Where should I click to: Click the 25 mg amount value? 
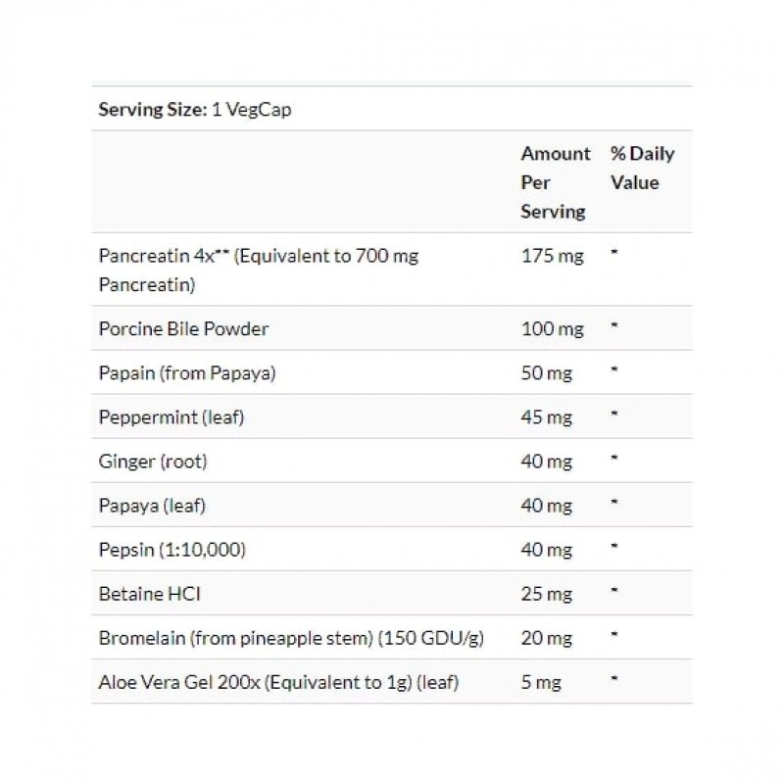click(548, 594)
